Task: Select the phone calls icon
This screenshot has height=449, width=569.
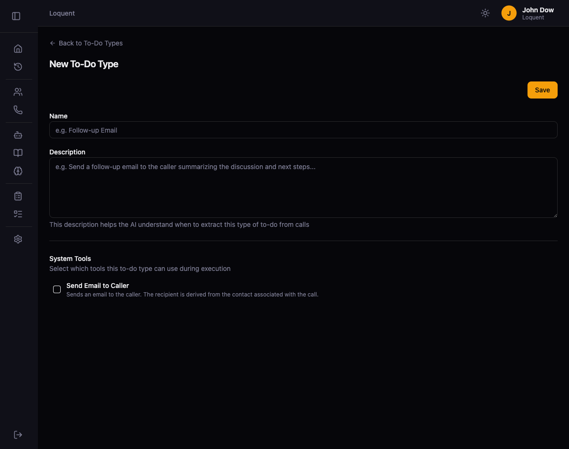Action: 18,109
